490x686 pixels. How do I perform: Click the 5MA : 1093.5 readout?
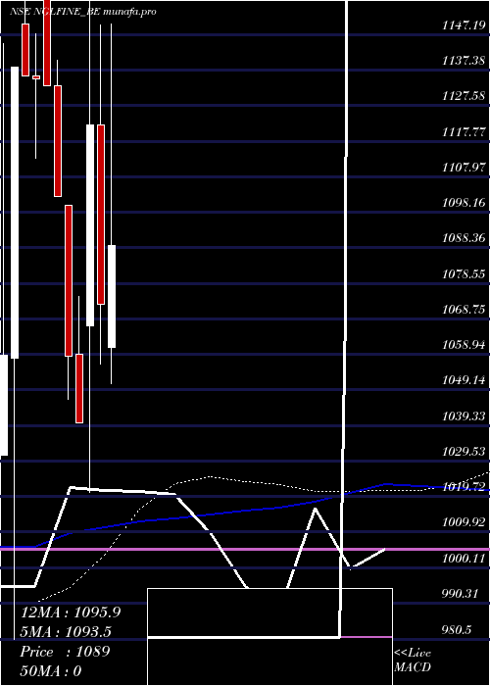66,632
